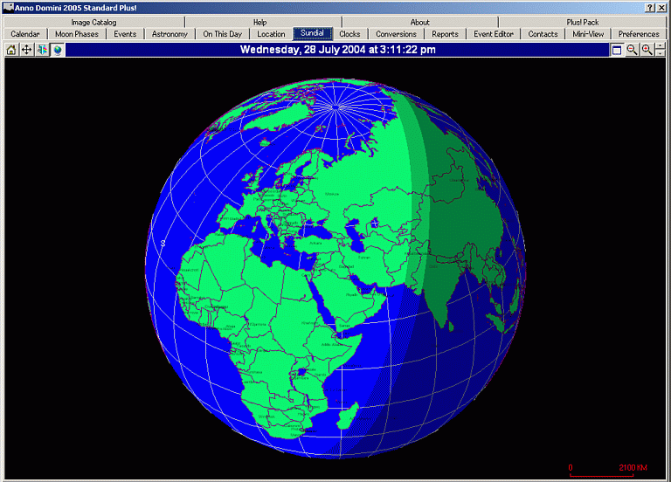The image size is (671, 482).
Task: Click the Home icon in the toolbar
Action: [11, 50]
